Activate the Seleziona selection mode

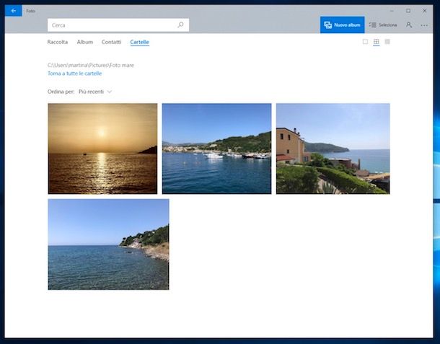click(x=383, y=25)
